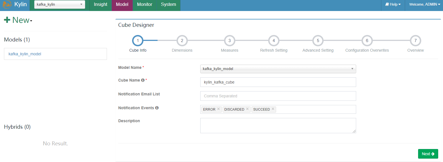Image resolution: width=443 pixels, height=162 pixels.
Task: Click the Hybrids (0) heading
Action: click(17, 127)
